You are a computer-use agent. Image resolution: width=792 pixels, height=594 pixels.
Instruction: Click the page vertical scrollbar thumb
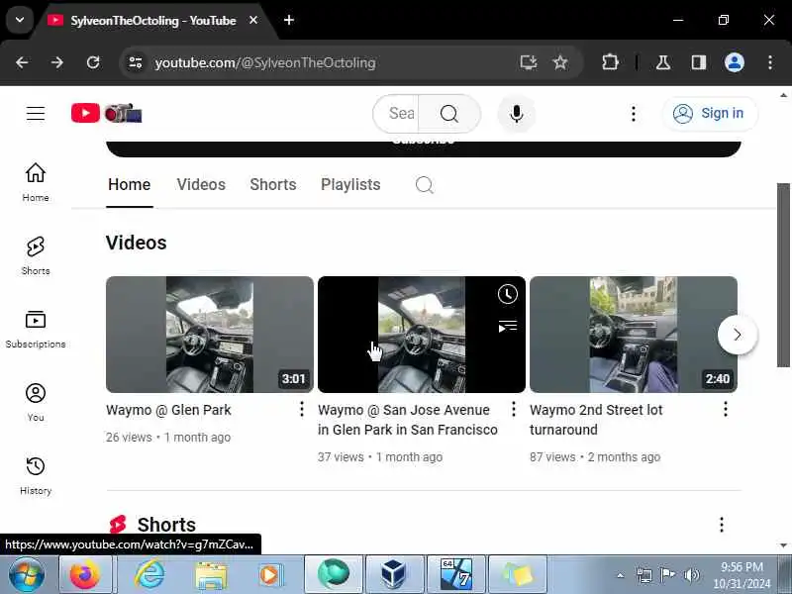(x=783, y=275)
